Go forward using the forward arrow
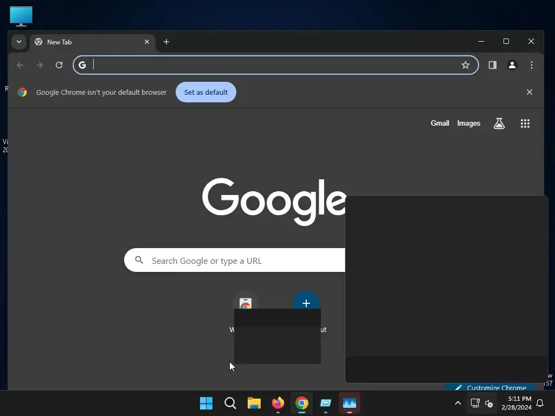Image resolution: width=555 pixels, height=416 pixels. [40, 65]
